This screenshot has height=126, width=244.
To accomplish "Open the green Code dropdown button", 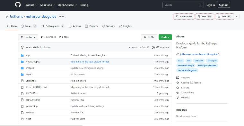I will (165, 37).
